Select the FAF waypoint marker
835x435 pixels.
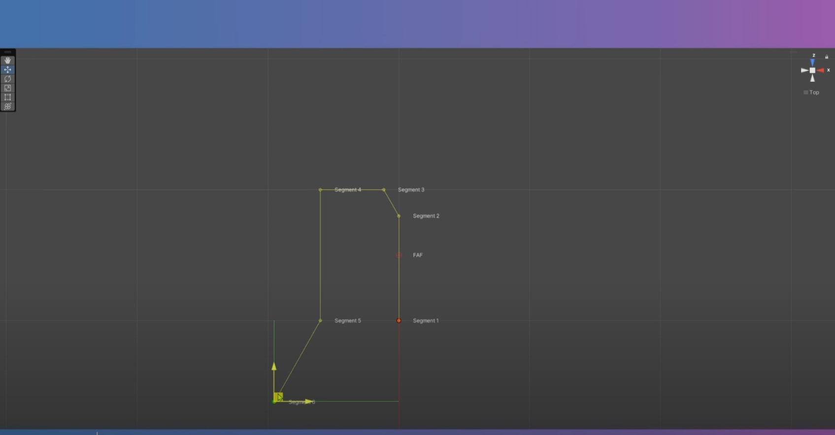click(x=399, y=255)
